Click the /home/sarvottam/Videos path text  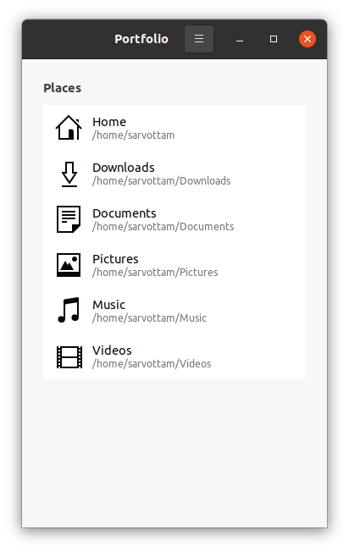[152, 364]
